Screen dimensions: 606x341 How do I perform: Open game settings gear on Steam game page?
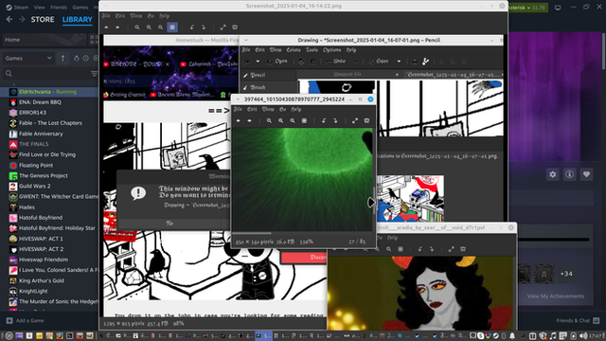point(553,174)
